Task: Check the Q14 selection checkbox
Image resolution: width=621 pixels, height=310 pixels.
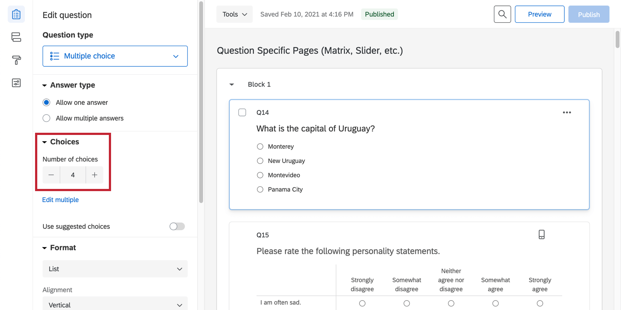Action: point(242,112)
